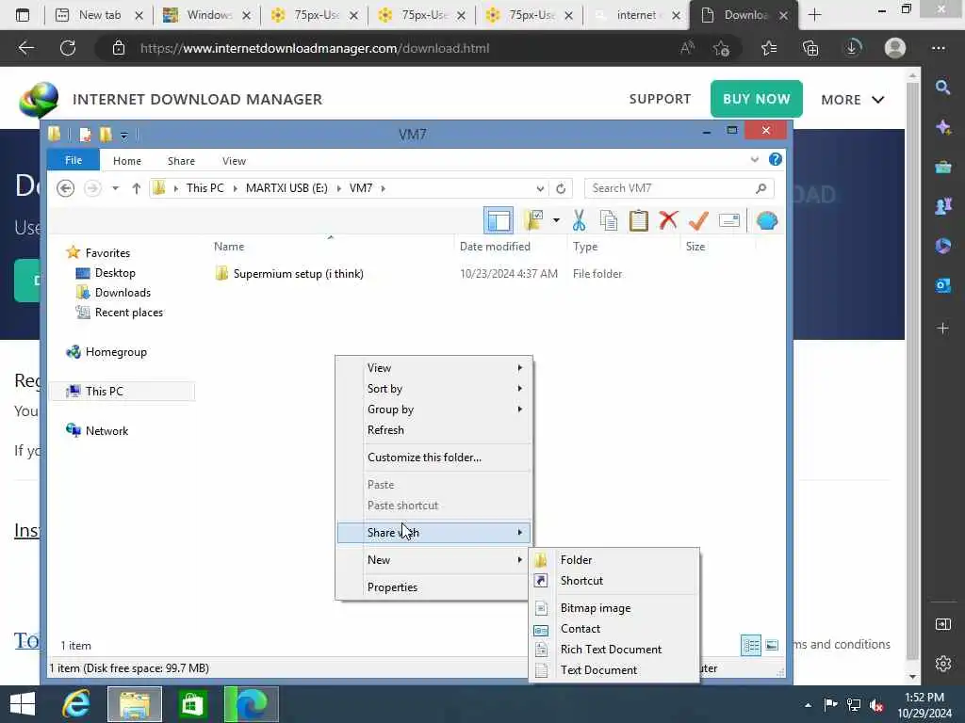Click the folder options checkmark icon
The image size is (965, 723).
[533, 220]
